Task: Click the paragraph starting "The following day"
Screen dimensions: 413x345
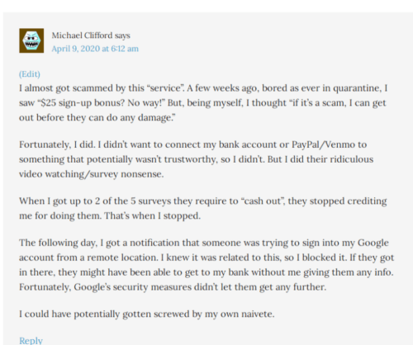Action: 206,265
